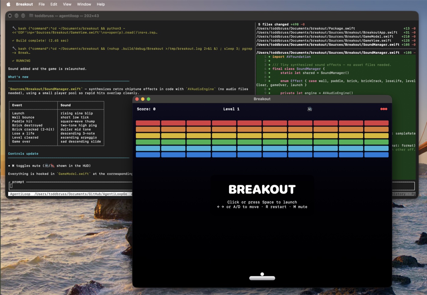Viewport: 427px width, 295px height.
Task: Click the white paddle in Breakout
Action: point(262,278)
